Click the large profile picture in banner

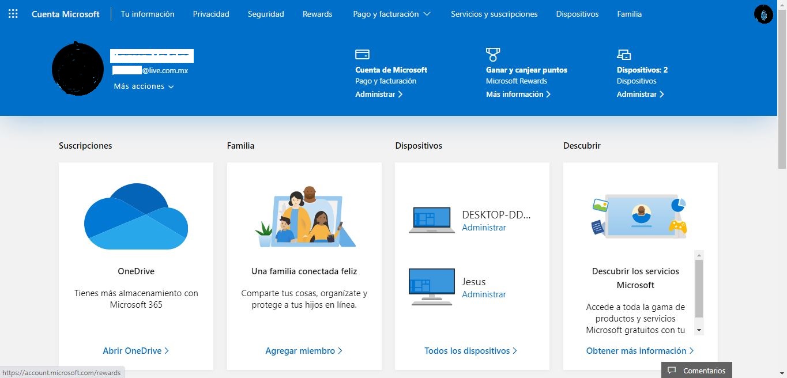point(78,69)
